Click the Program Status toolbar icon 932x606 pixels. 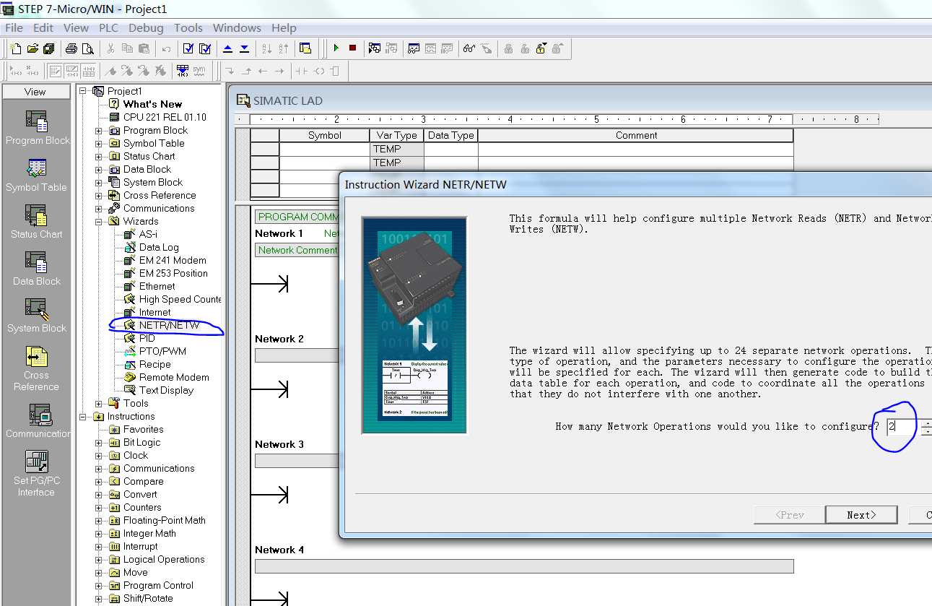pyautogui.click(x=375, y=48)
